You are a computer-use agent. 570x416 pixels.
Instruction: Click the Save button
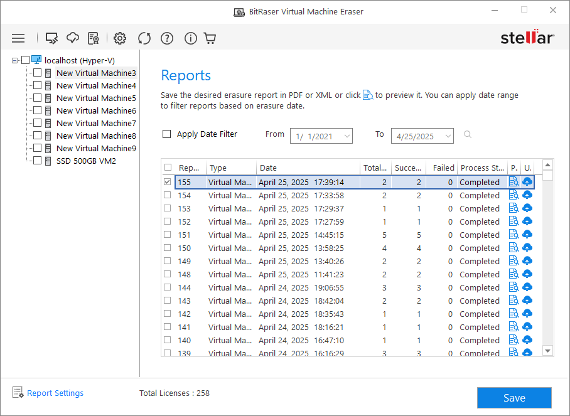coord(514,398)
